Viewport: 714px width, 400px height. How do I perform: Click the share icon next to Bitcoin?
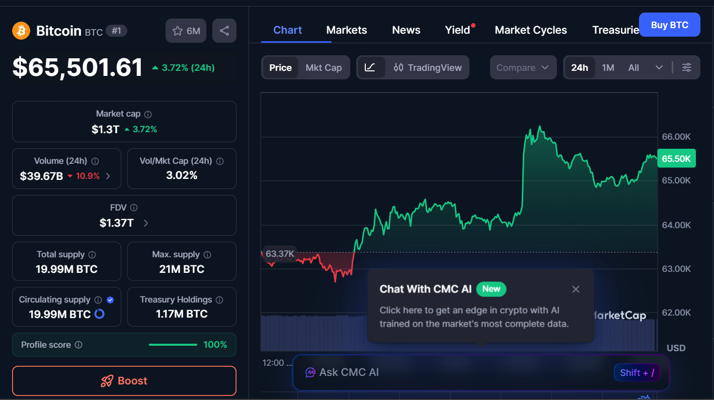pos(224,31)
